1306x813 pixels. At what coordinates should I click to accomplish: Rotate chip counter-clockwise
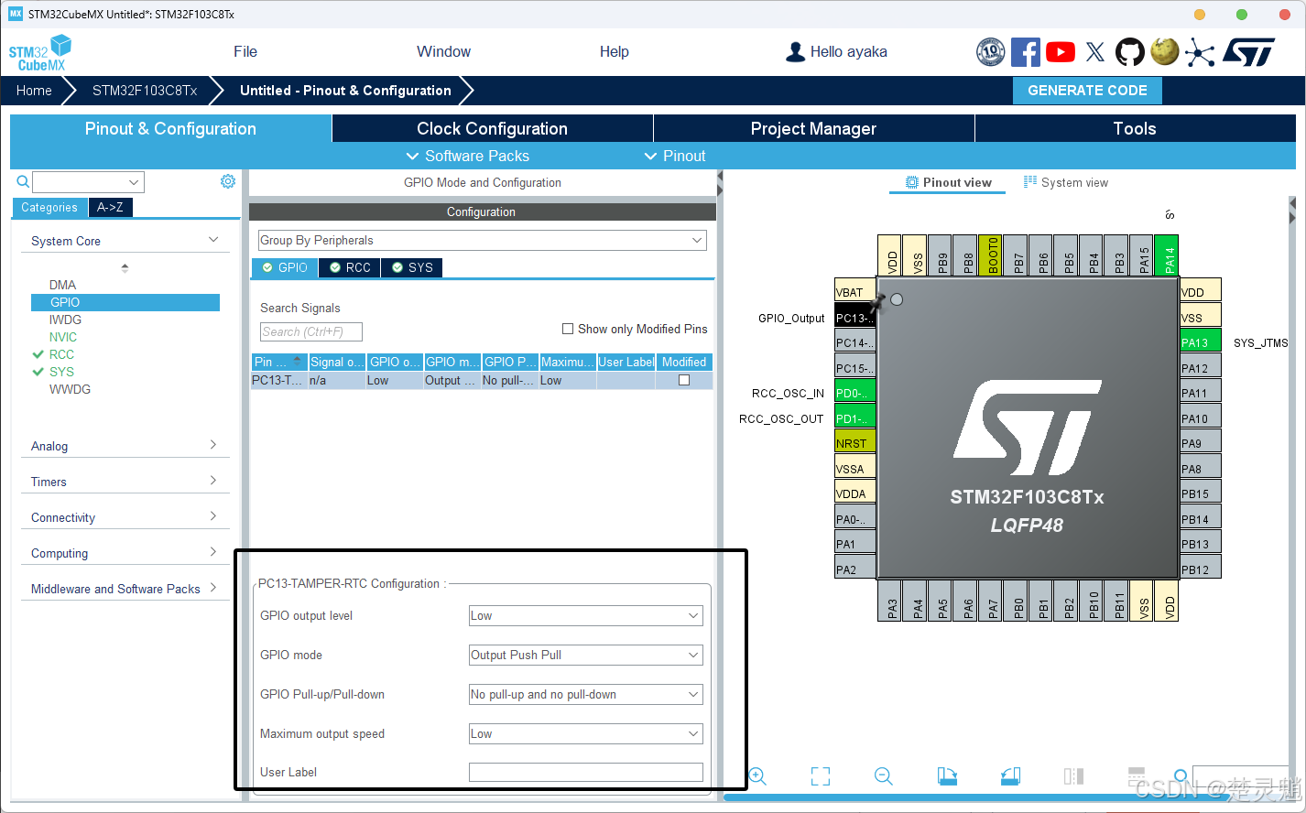[1010, 776]
